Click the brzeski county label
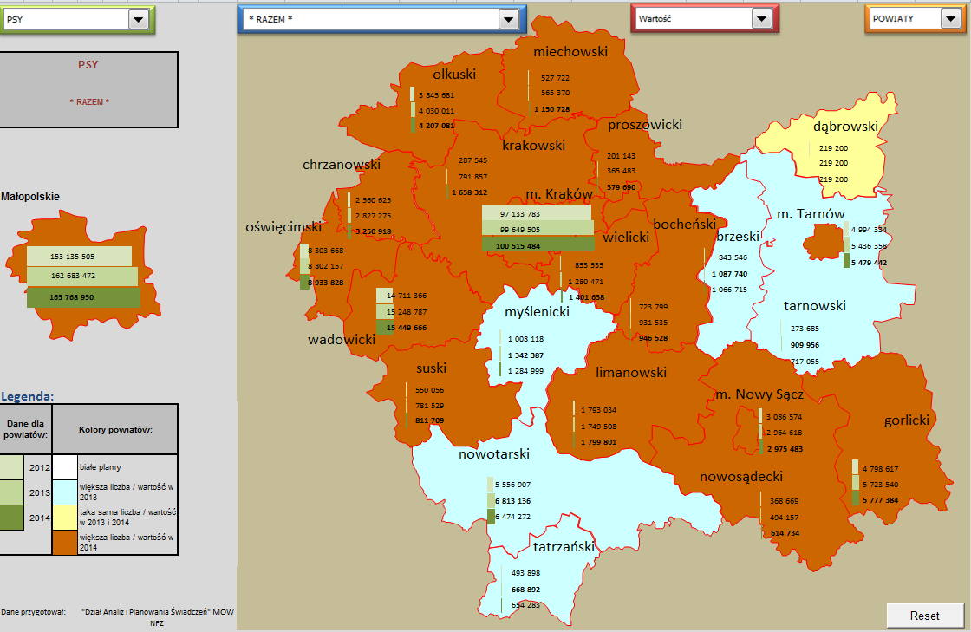Screen dimensions: 971x632 pyautogui.click(x=738, y=237)
